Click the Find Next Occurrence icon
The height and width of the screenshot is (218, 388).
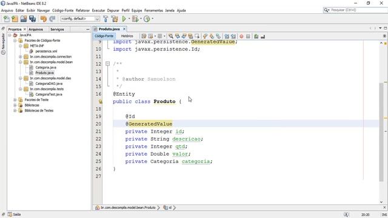[x=184, y=36]
